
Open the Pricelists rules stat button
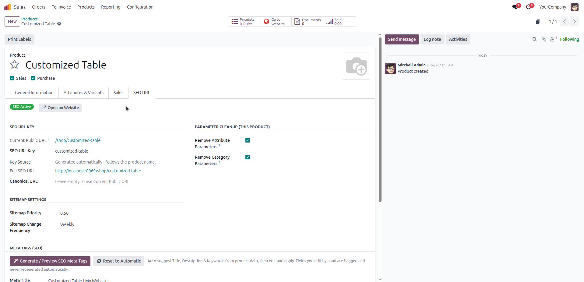click(244, 22)
